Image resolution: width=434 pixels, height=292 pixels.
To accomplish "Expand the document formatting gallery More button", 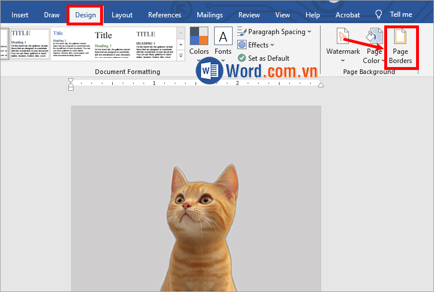I will click(x=181, y=56).
